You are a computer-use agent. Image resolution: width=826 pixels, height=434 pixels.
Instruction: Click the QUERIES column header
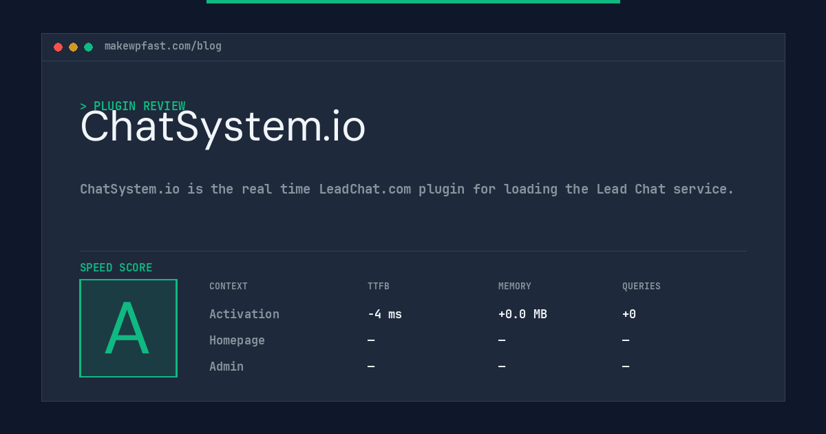[642, 287]
